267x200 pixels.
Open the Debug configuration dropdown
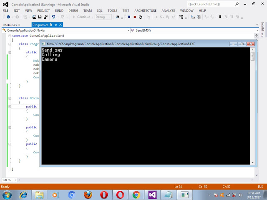103,17
